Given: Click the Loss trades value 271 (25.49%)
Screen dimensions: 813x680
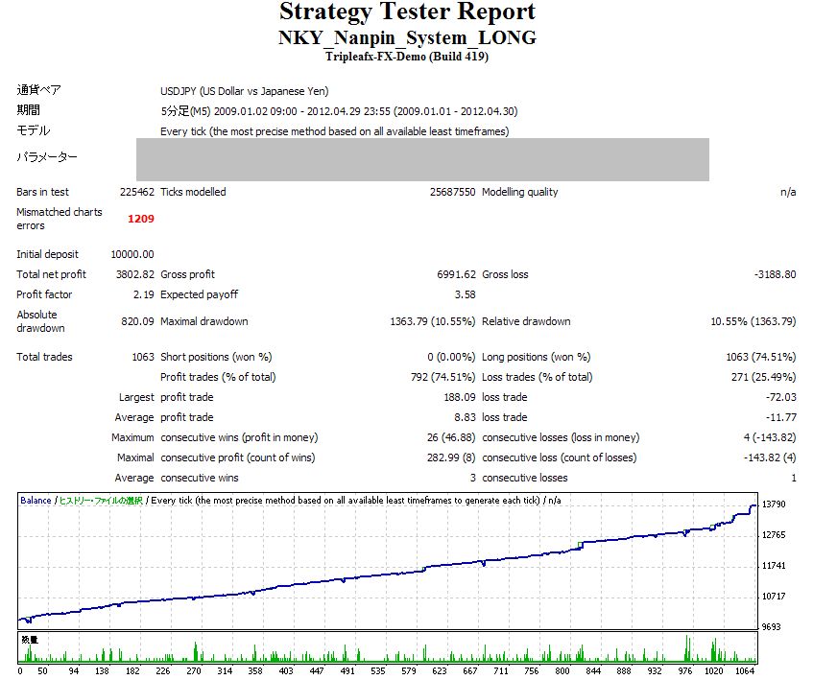Looking at the screenshot, I should coord(764,378).
